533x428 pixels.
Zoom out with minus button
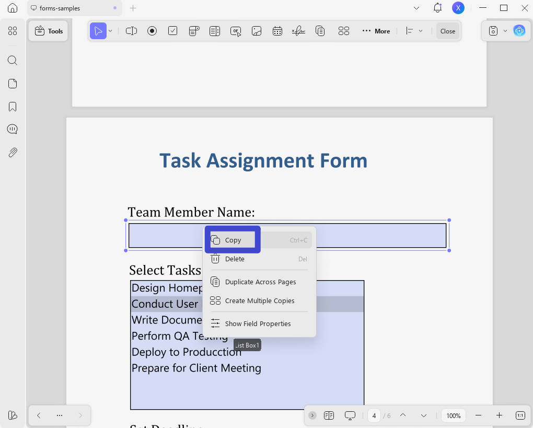click(x=478, y=415)
